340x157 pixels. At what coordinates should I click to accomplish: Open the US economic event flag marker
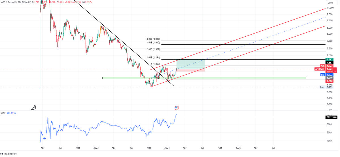point(177,108)
